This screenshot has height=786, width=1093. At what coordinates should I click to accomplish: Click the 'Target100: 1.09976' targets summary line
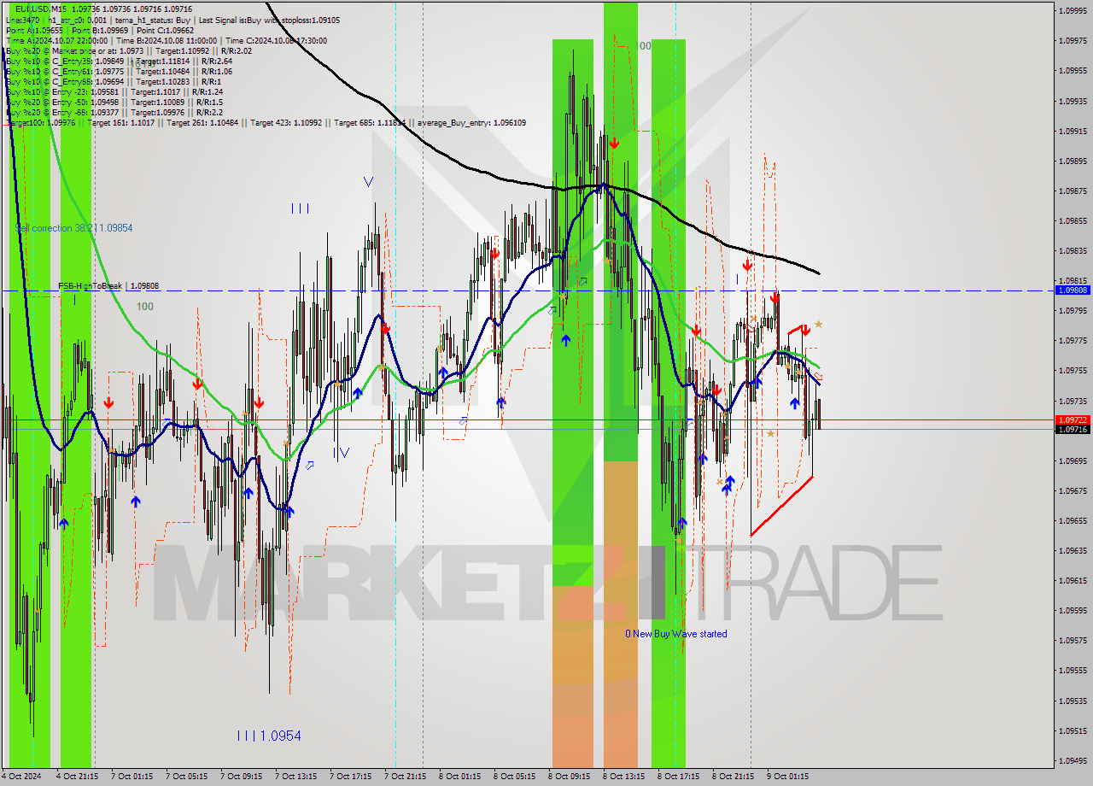click(x=266, y=122)
